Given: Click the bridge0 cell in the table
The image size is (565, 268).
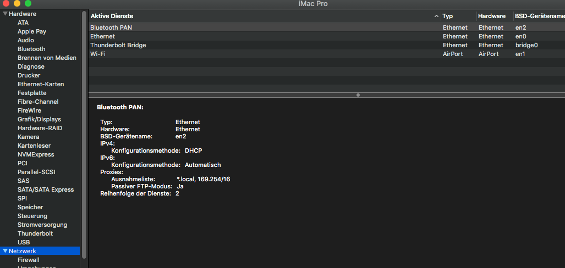Looking at the screenshot, I should pos(526,45).
